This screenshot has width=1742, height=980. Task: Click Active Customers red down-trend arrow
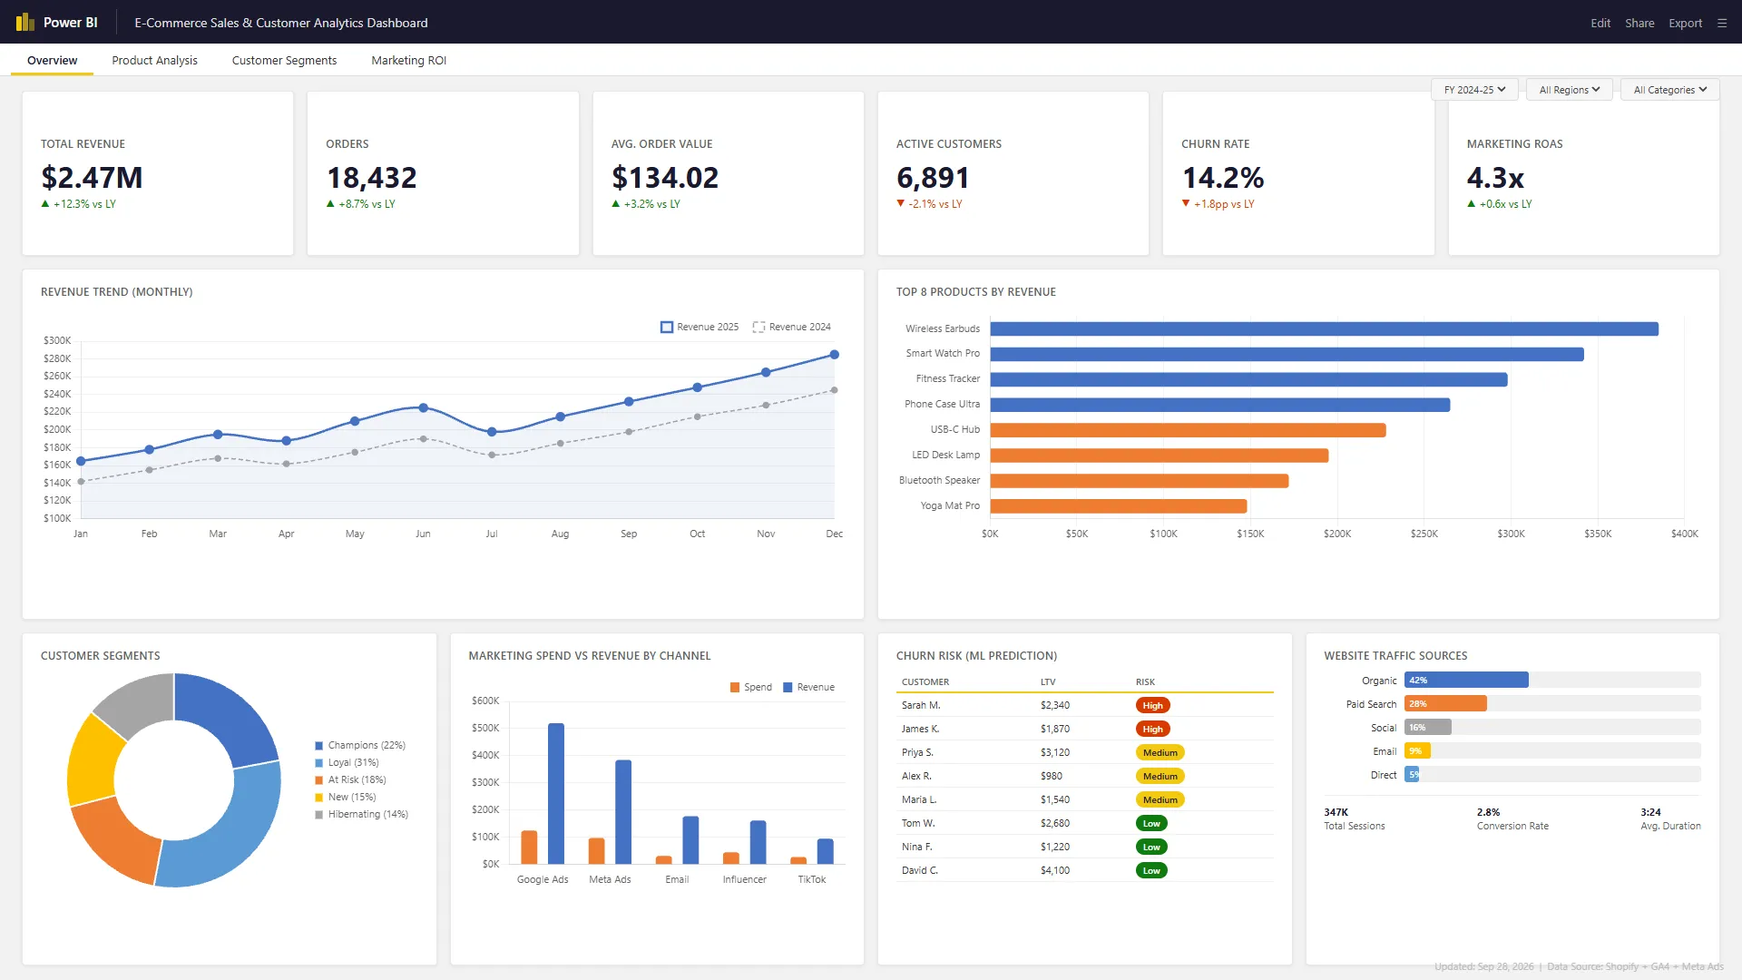click(x=901, y=204)
